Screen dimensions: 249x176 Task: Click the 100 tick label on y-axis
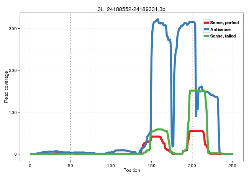click(x=13, y=112)
